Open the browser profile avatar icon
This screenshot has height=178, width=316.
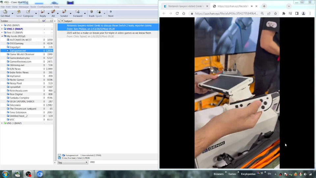(303, 14)
